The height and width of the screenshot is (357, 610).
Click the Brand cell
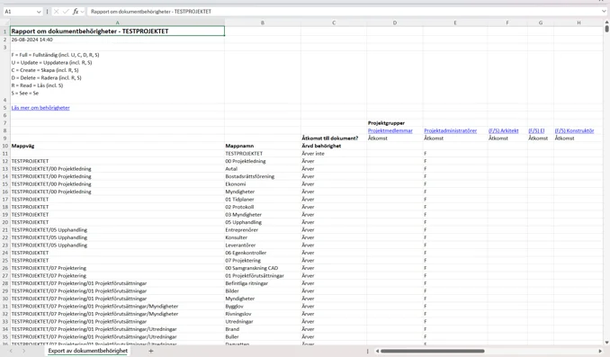[x=262, y=329]
